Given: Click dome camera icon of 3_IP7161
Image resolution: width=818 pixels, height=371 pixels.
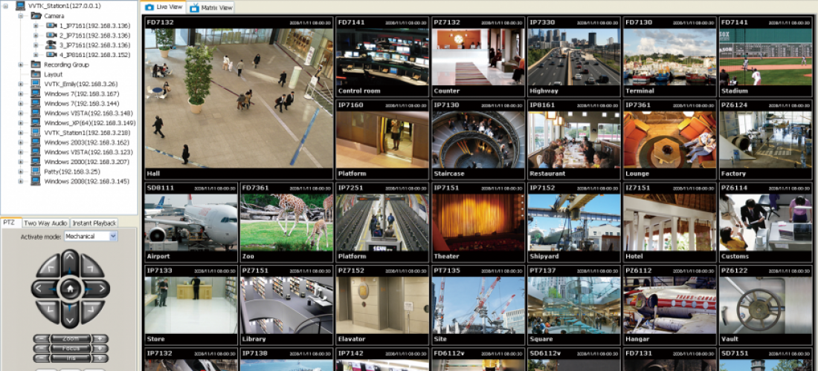Looking at the screenshot, I should click(x=51, y=45).
